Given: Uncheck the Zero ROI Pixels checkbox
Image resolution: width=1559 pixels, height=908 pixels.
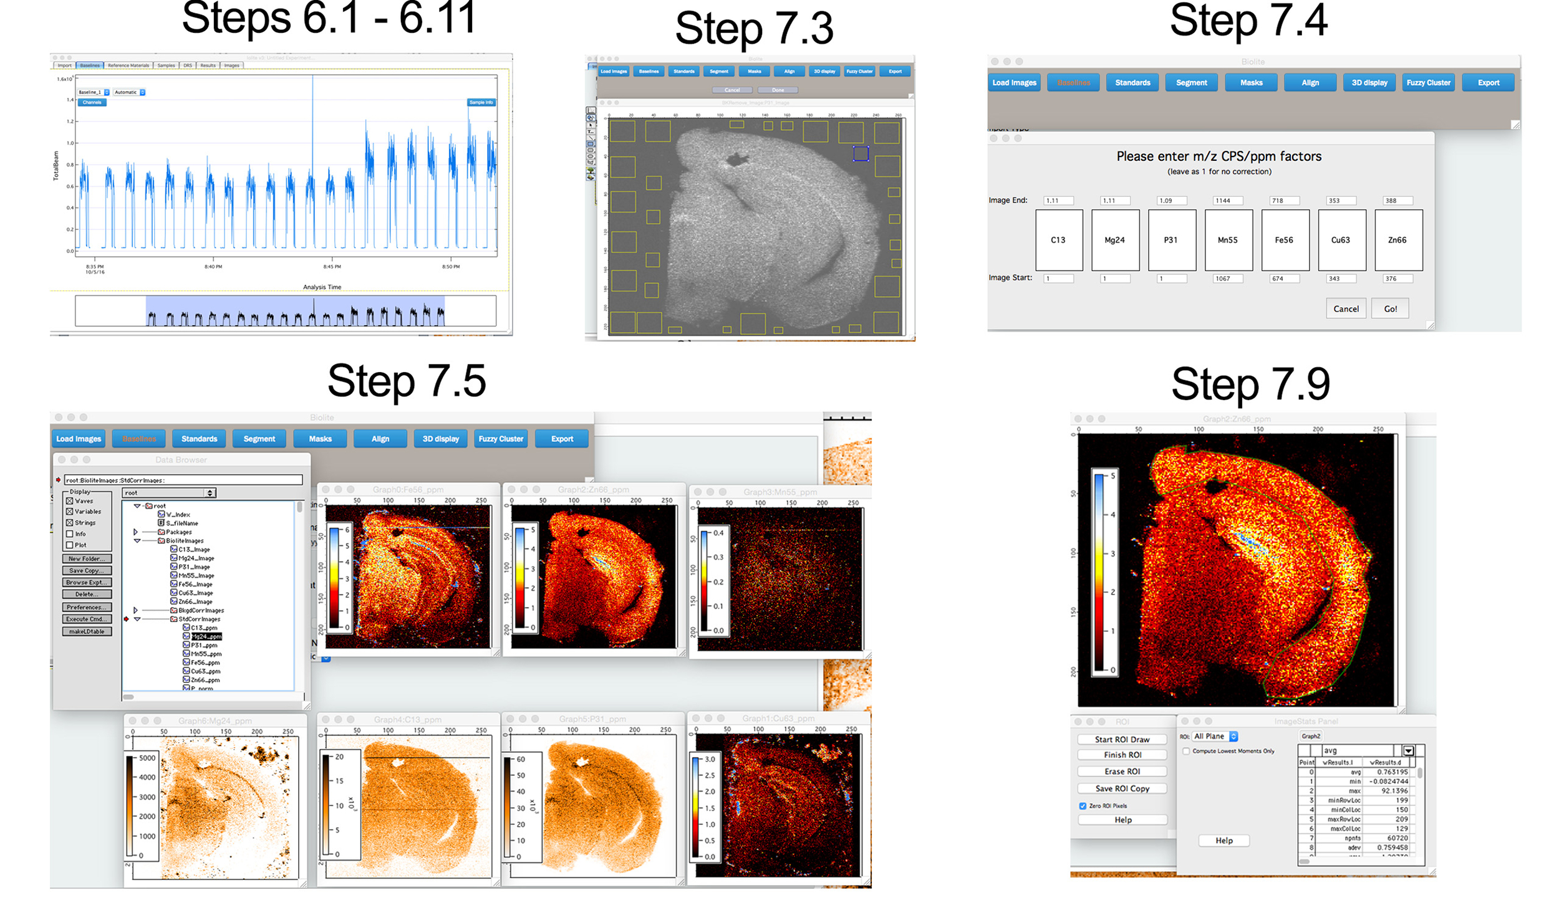Looking at the screenshot, I should (x=1083, y=806).
